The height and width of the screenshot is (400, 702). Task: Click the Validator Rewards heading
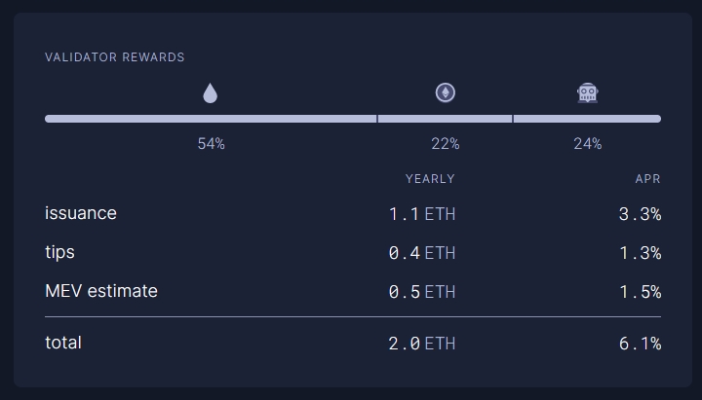click(114, 57)
